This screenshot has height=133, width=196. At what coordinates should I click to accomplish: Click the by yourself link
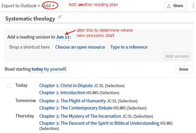tap(56, 69)
